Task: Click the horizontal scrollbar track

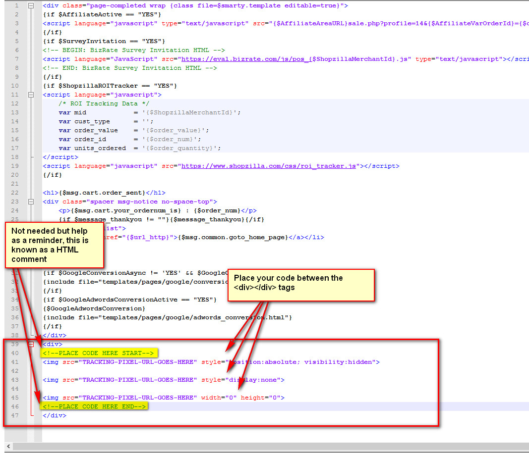Action: 271,446
